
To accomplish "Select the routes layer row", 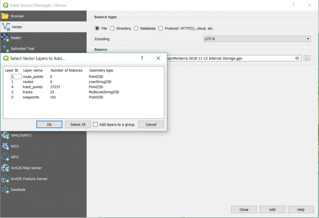I will point(83,82).
